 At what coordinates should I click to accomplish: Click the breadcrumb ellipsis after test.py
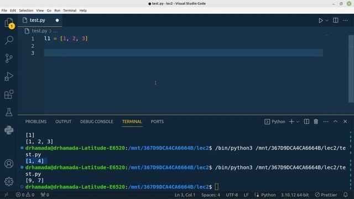(x=55, y=31)
